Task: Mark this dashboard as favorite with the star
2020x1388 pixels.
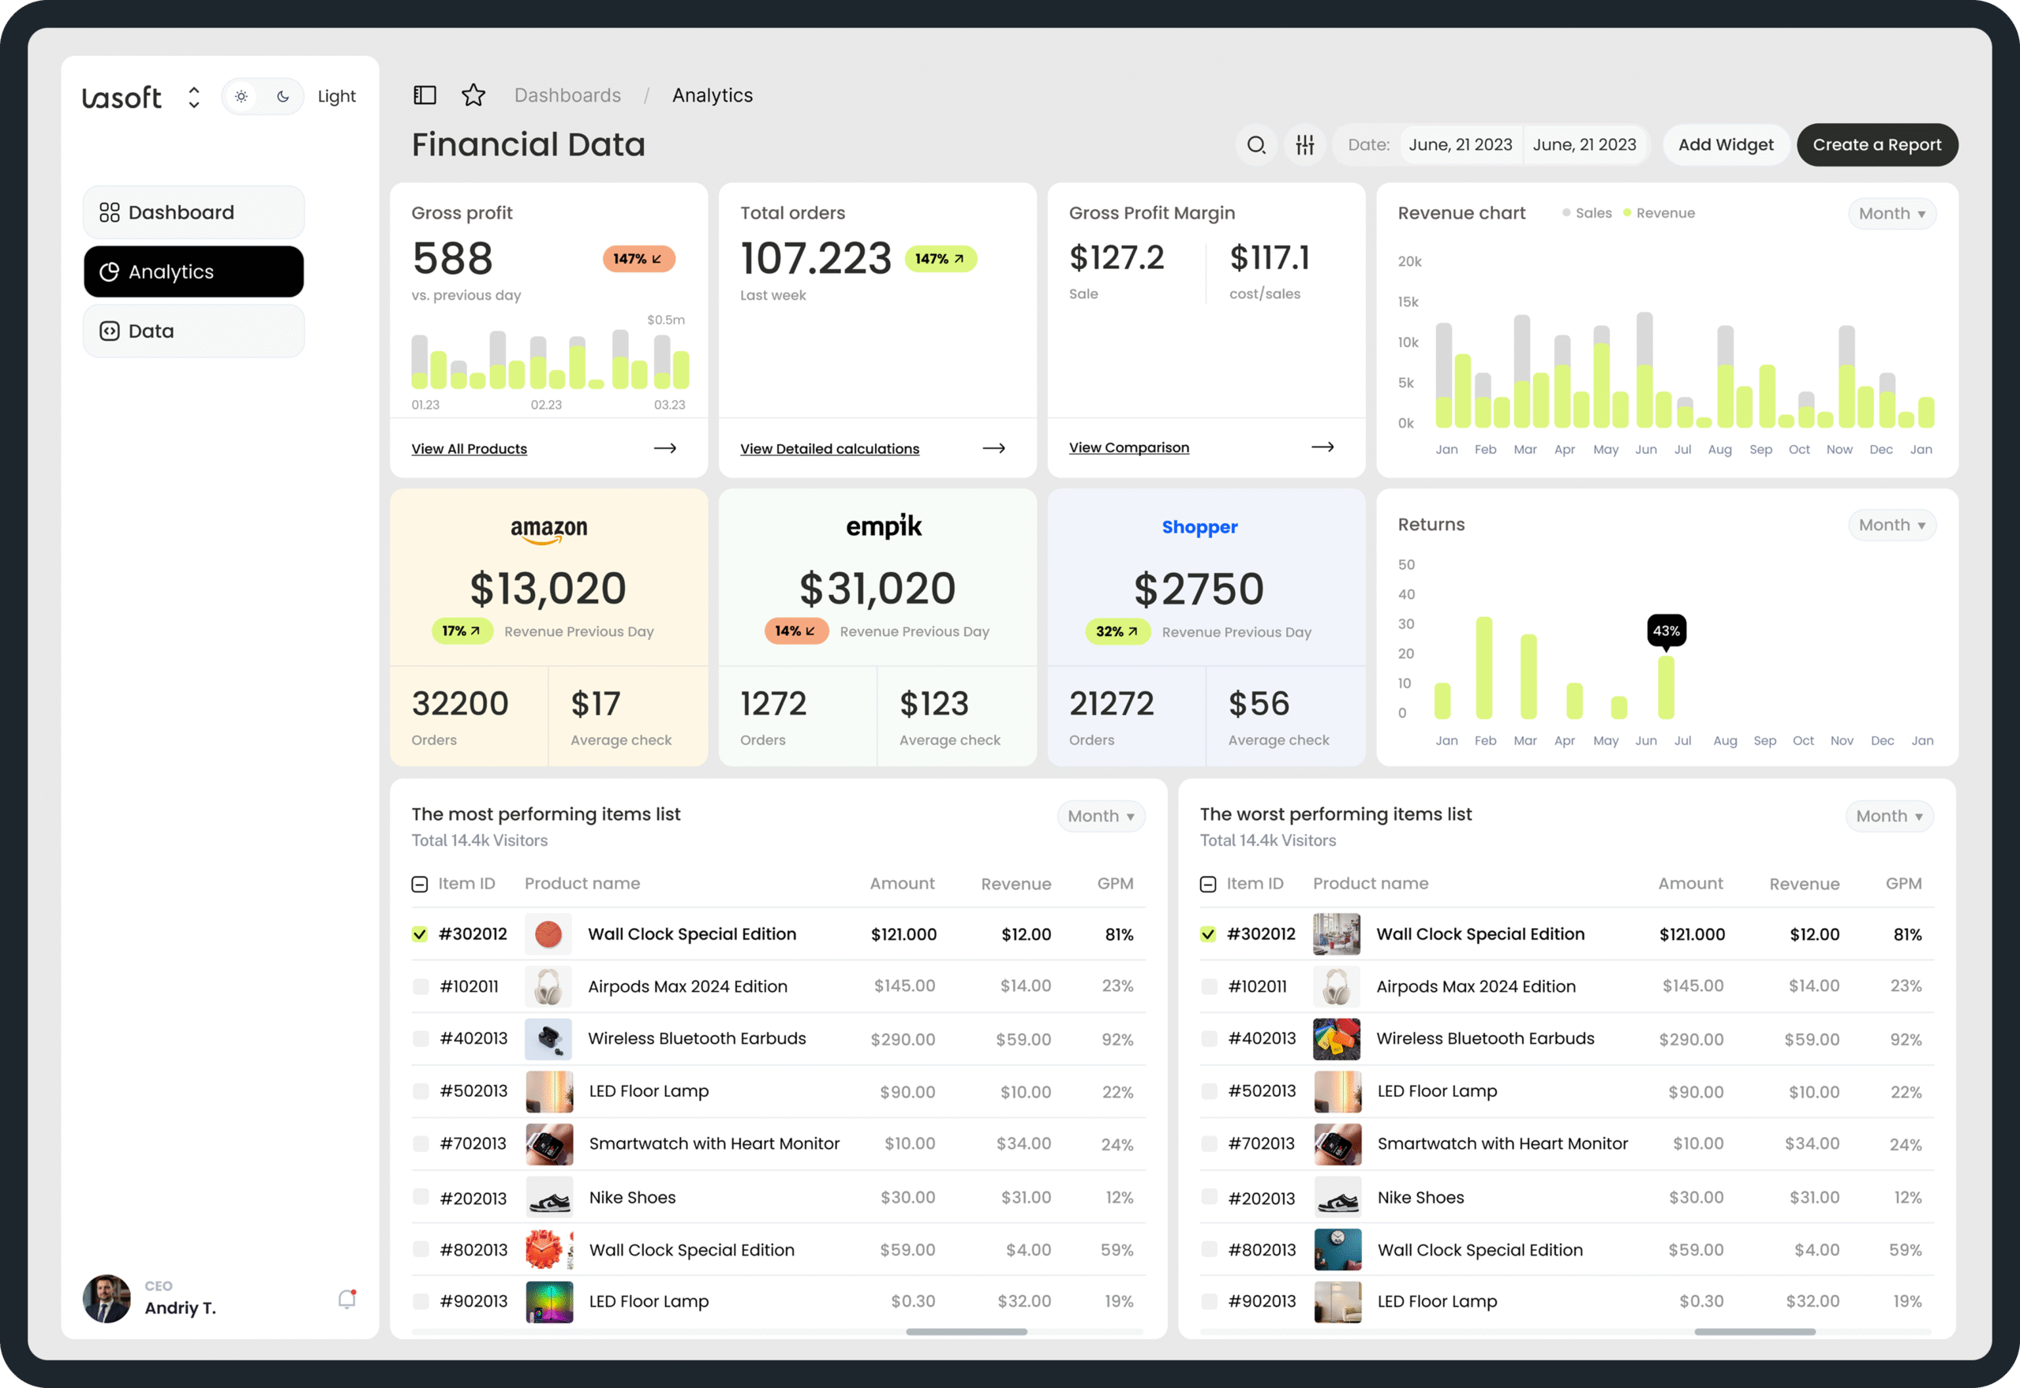Action: point(474,95)
